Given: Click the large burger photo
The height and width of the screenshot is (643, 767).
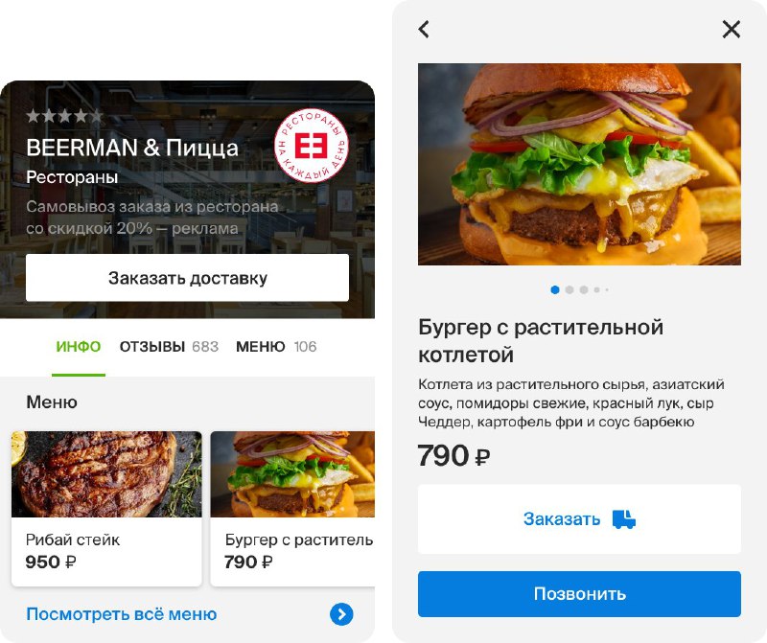Looking at the screenshot, I should point(579,164).
